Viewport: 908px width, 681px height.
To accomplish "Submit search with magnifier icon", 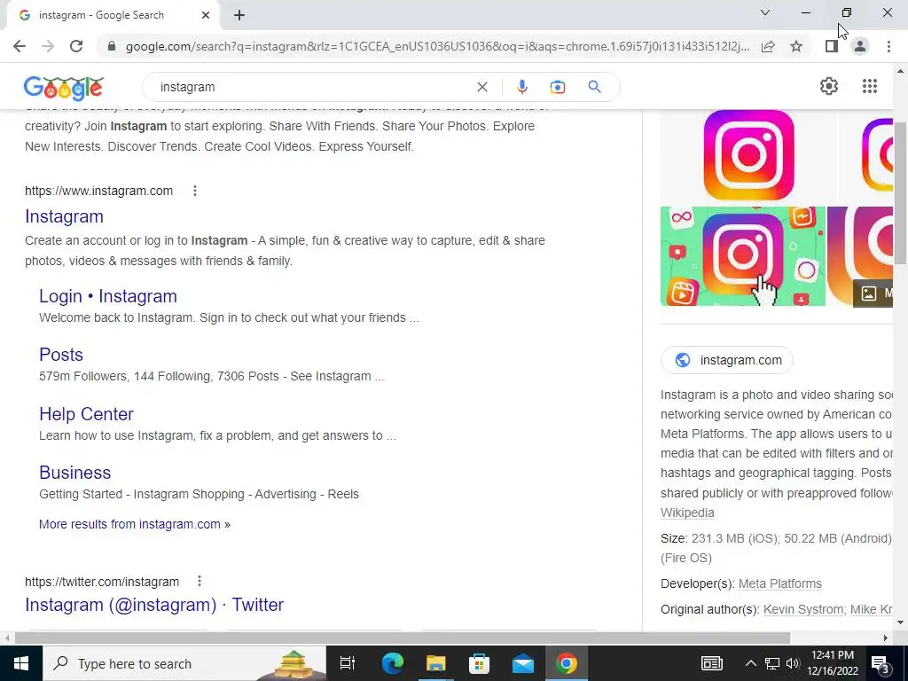I will [x=594, y=87].
